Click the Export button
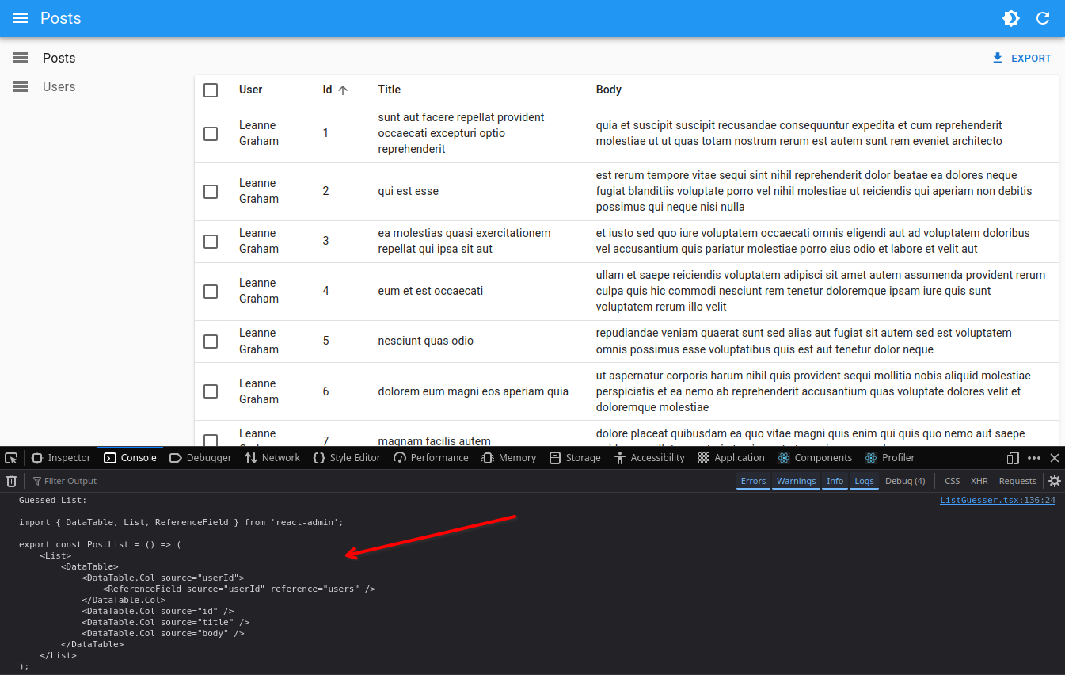This screenshot has height=675, width=1065. 1021,59
